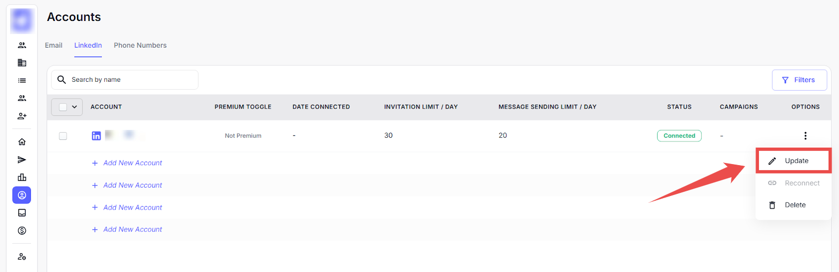Go to home via sidebar house icon
This screenshot has width=839, height=272.
(22, 142)
